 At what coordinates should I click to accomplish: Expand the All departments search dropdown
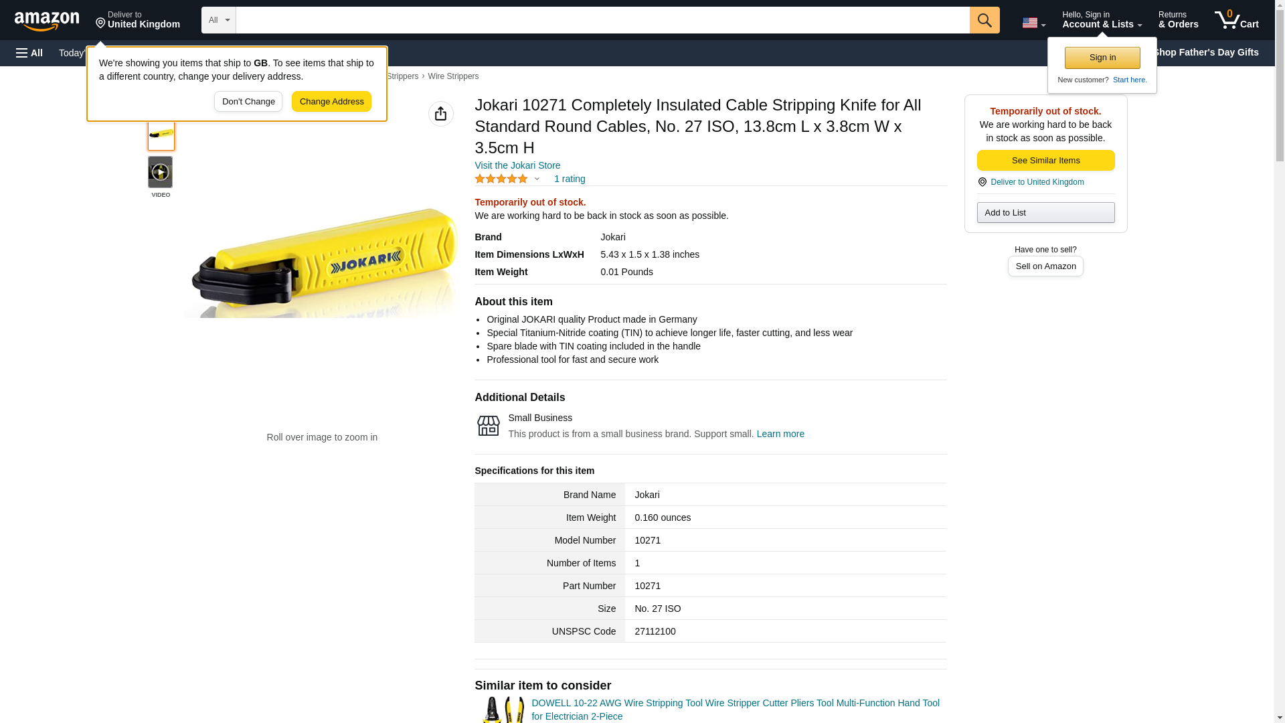(x=218, y=20)
